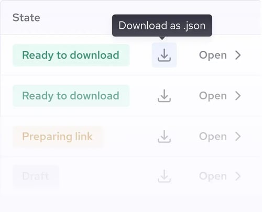This screenshot has width=262, height=212.
Task: Expand the Preparing link row chevron
Action: coord(238,136)
